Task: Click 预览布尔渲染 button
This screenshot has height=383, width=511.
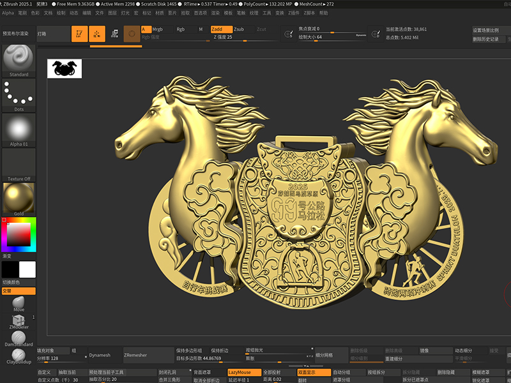Action: pos(19,34)
